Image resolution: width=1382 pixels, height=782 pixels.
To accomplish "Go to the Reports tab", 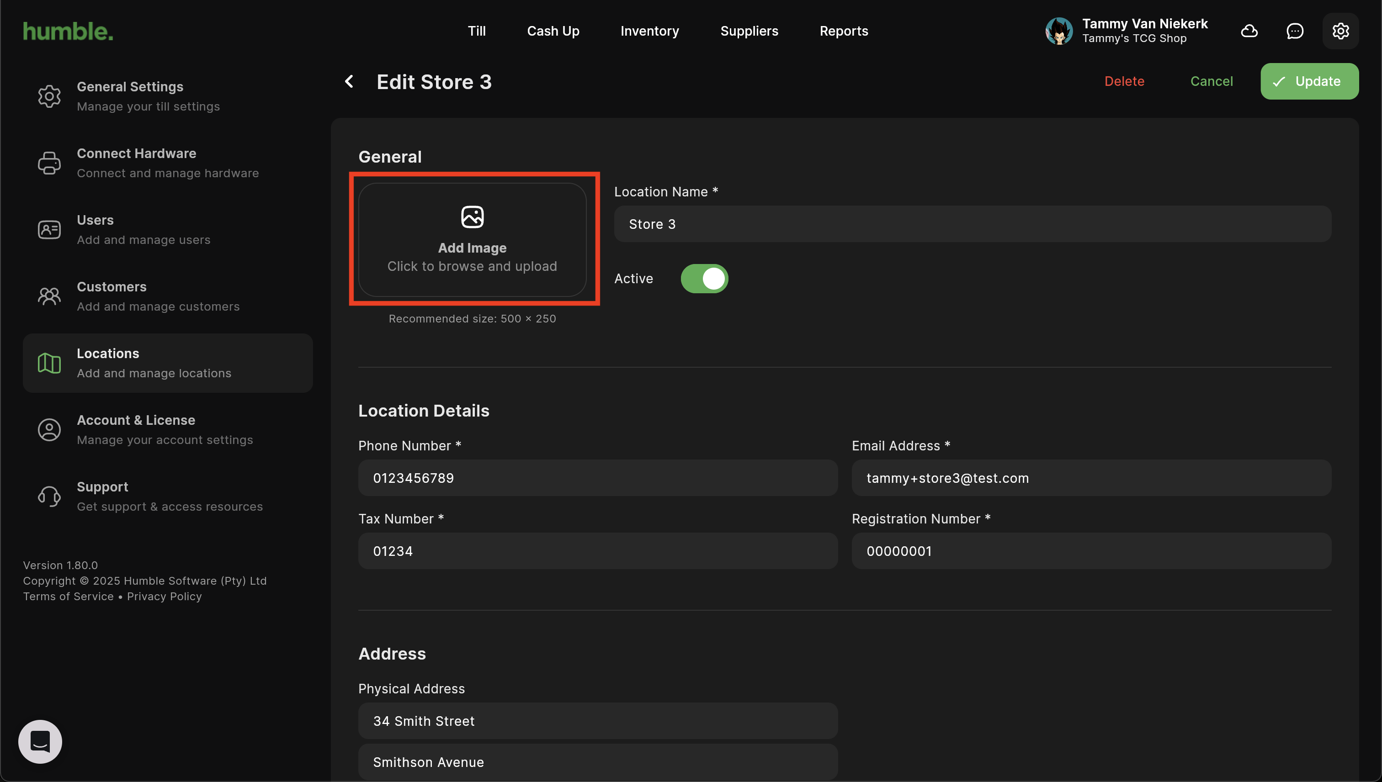I will pyautogui.click(x=843, y=31).
